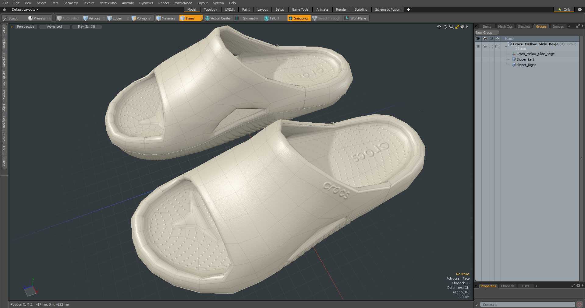Click the viewport zoom magnifier icon
Viewport: 585px width, 308px height.
point(451,27)
